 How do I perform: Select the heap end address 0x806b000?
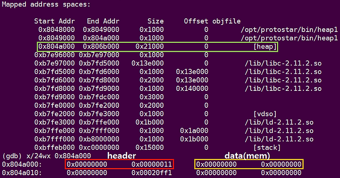[x=101, y=47]
